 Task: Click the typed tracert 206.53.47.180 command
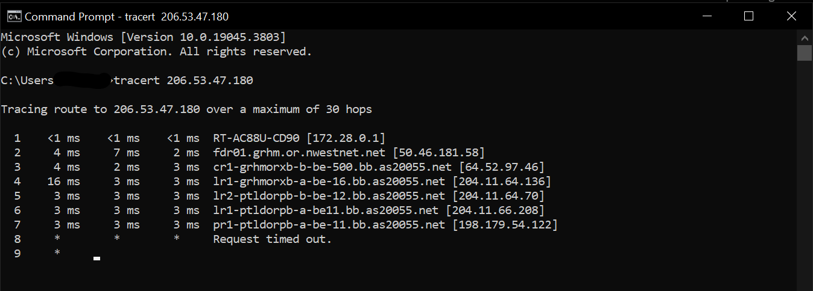click(183, 81)
